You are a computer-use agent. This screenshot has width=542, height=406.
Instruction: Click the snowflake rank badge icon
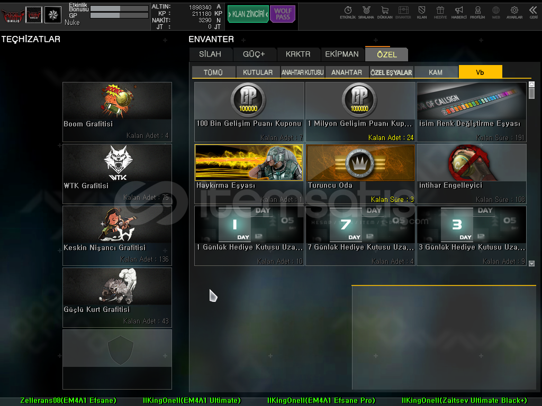pyautogui.click(x=53, y=15)
